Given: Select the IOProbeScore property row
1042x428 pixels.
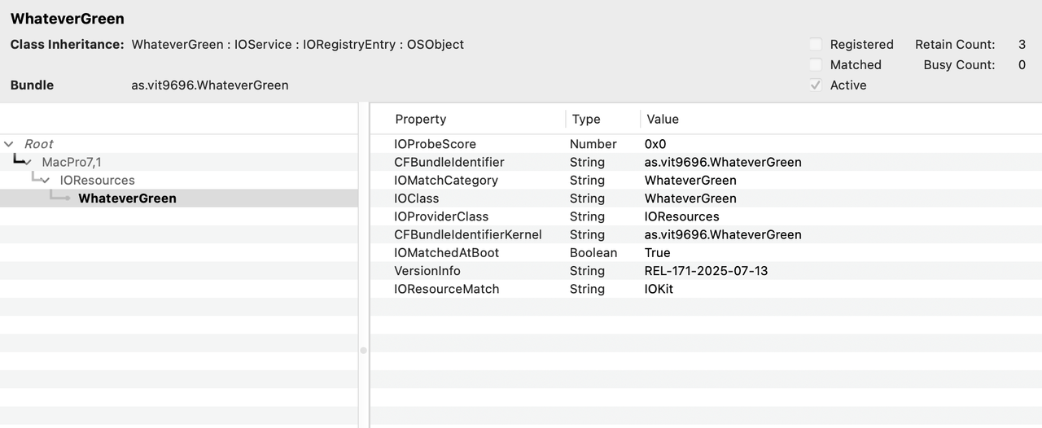Looking at the screenshot, I should [436, 144].
